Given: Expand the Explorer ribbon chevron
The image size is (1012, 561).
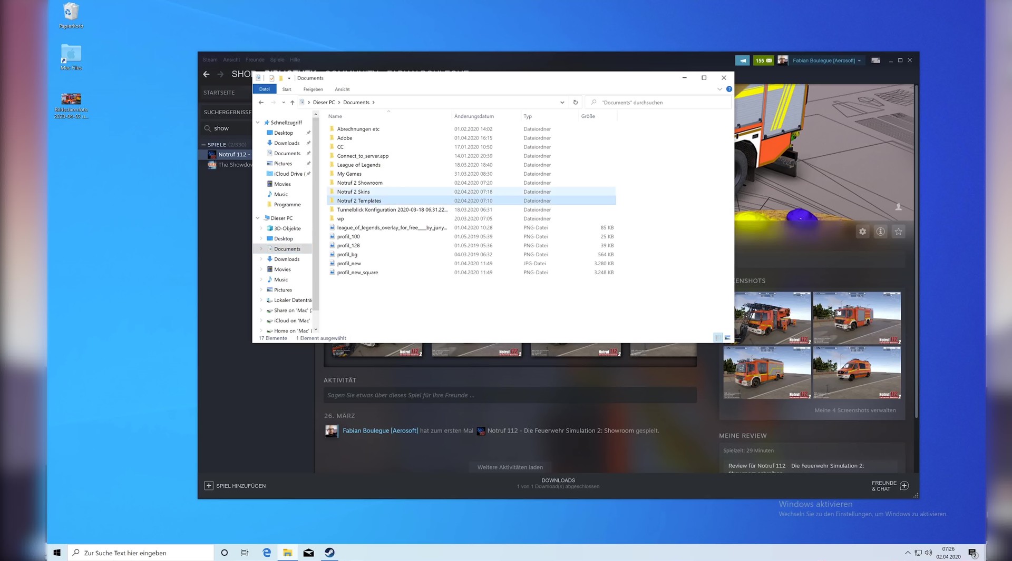Looking at the screenshot, I should click(x=719, y=89).
